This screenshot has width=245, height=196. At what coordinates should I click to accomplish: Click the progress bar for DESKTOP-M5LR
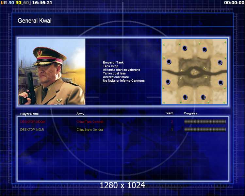coord(205,129)
